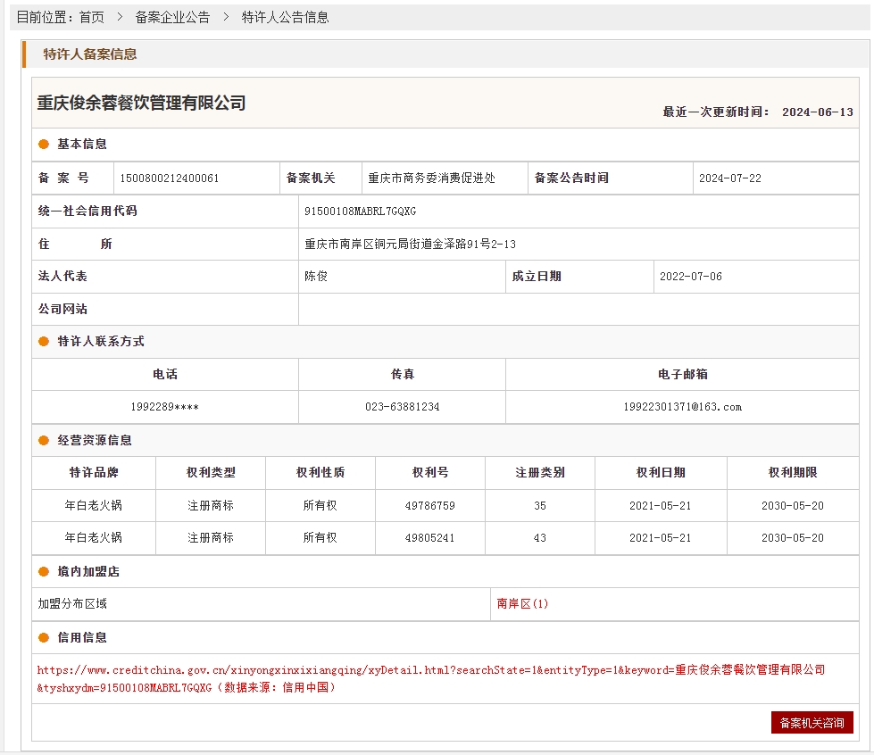
Task: Click the 备案公告时间 label
Action: coord(571,178)
